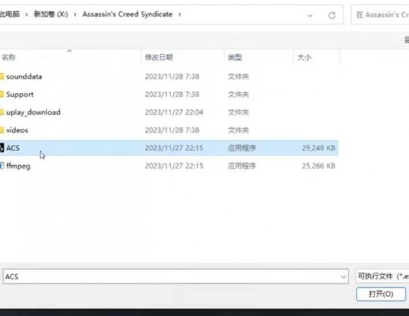
Task: Open the file name history dropdown arrow
Action: 344,276
